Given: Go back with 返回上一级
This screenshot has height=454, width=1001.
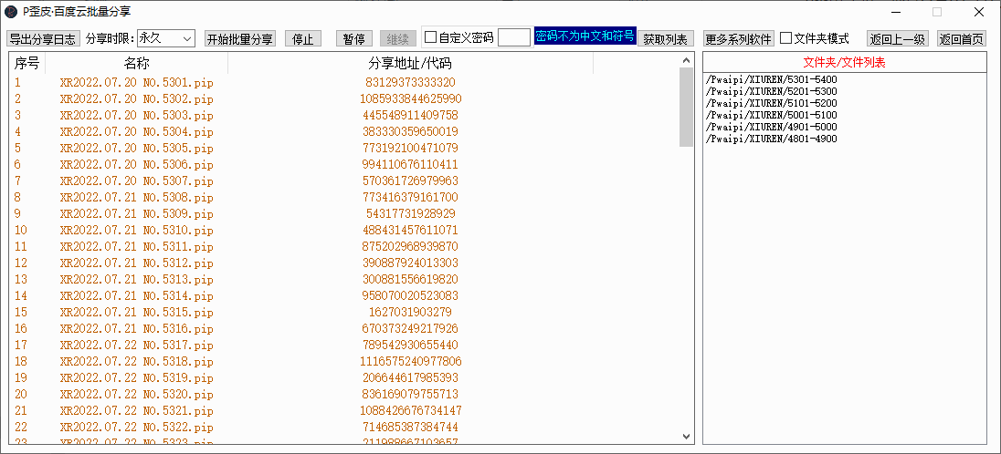Looking at the screenshot, I should click(898, 38).
